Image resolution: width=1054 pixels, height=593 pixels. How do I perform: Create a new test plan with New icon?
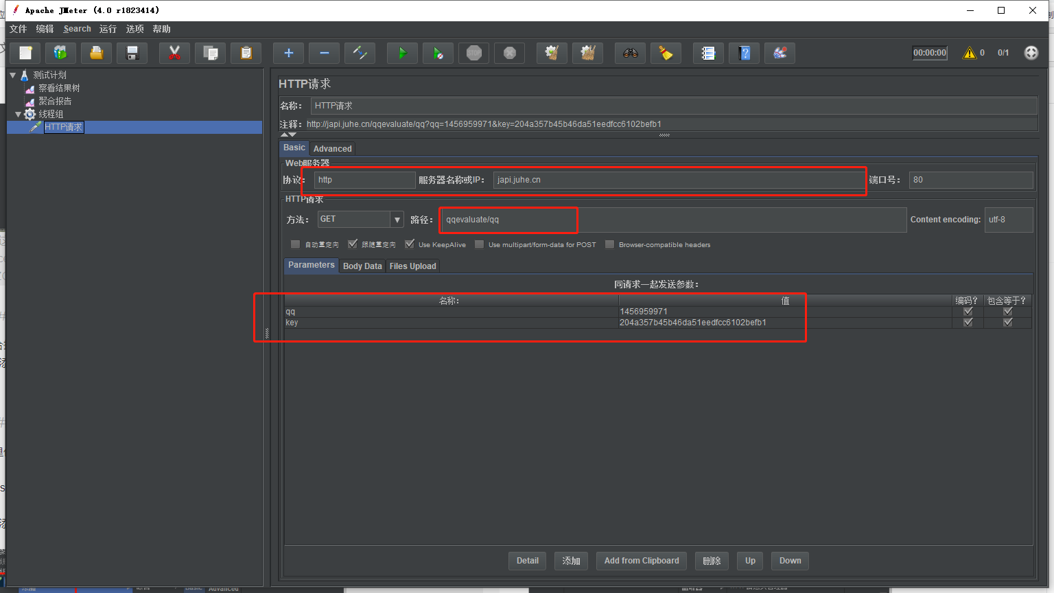(x=25, y=53)
